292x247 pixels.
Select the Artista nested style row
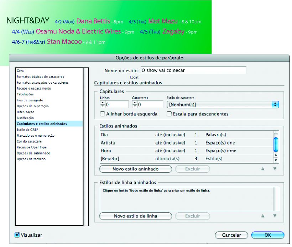pos(187,143)
